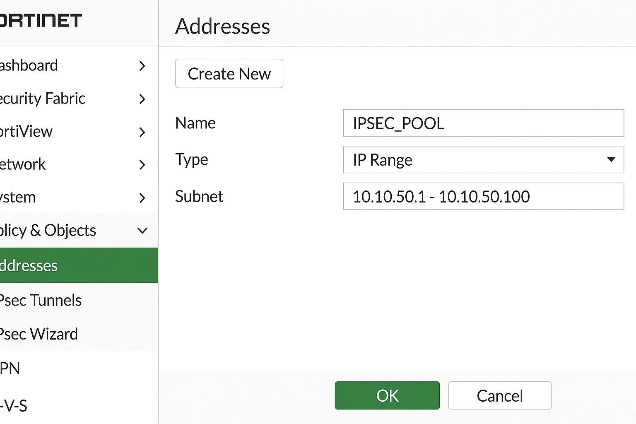Select the Security Fabric menu item

43,99
